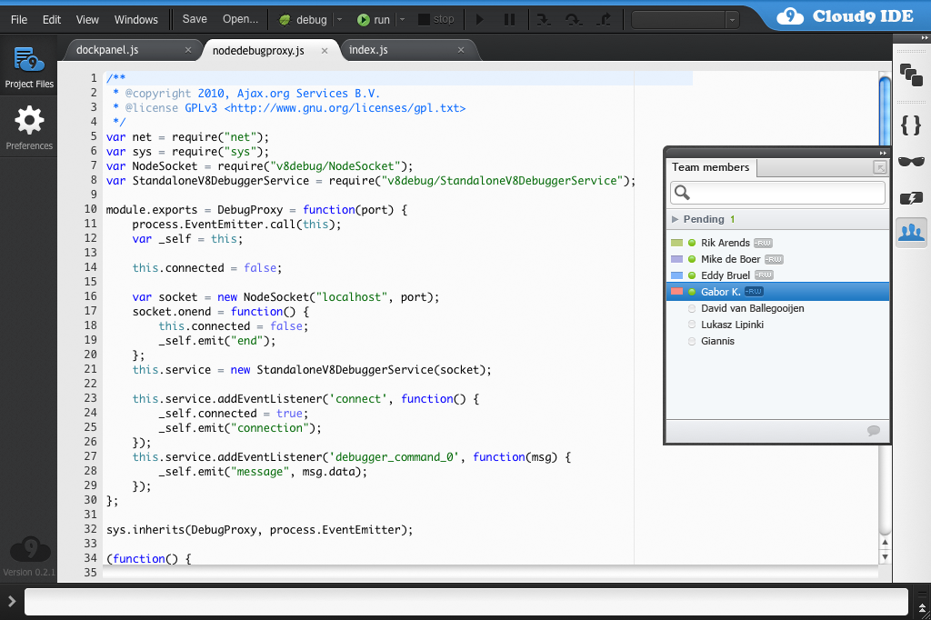Click the sunglasses icon in right dock
This screenshot has width=931, height=620.
910,161
